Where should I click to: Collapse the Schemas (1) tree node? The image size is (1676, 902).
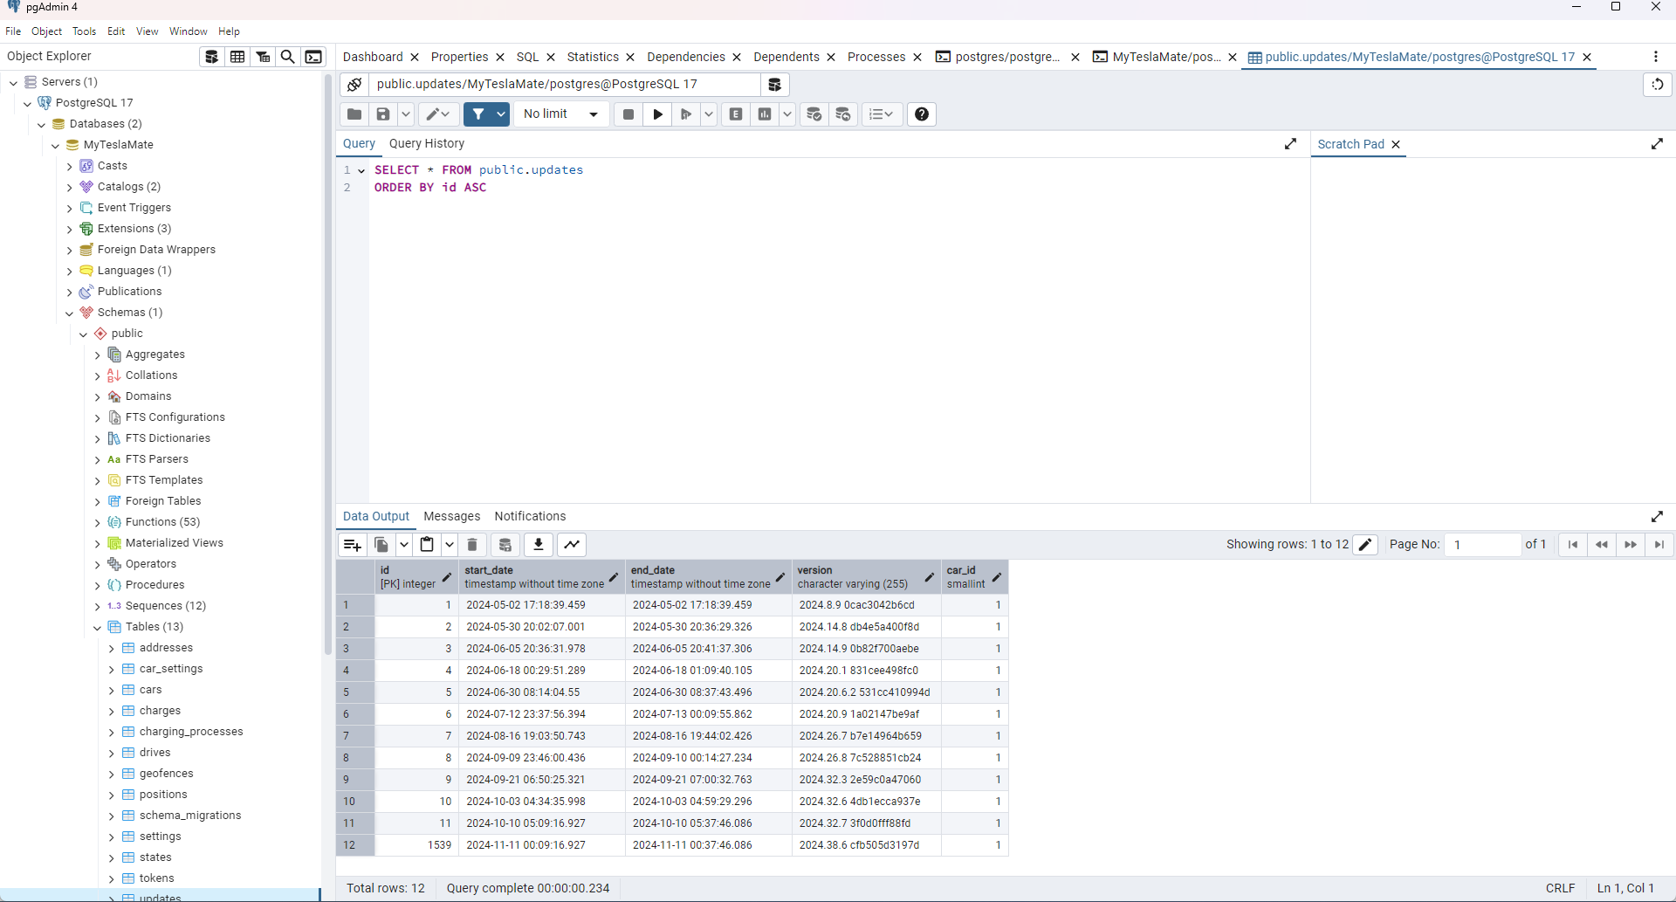(x=69, y=313)
